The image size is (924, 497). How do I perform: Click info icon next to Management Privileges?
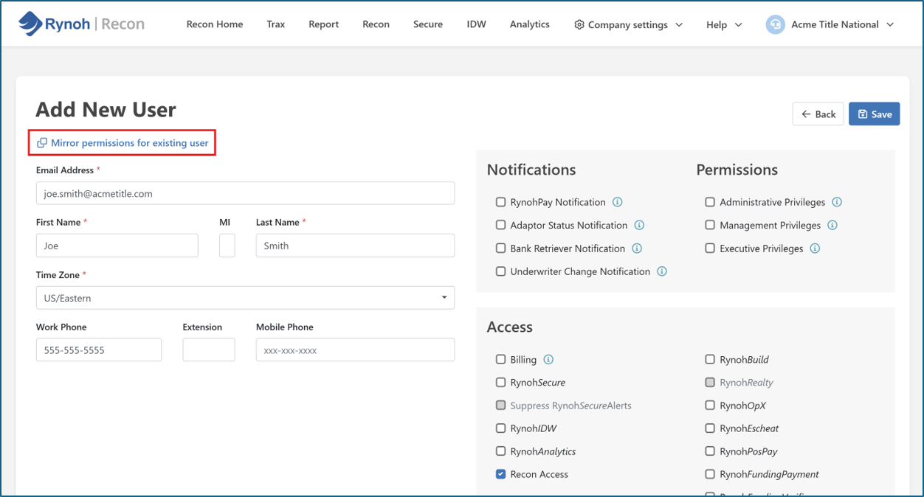832,225
